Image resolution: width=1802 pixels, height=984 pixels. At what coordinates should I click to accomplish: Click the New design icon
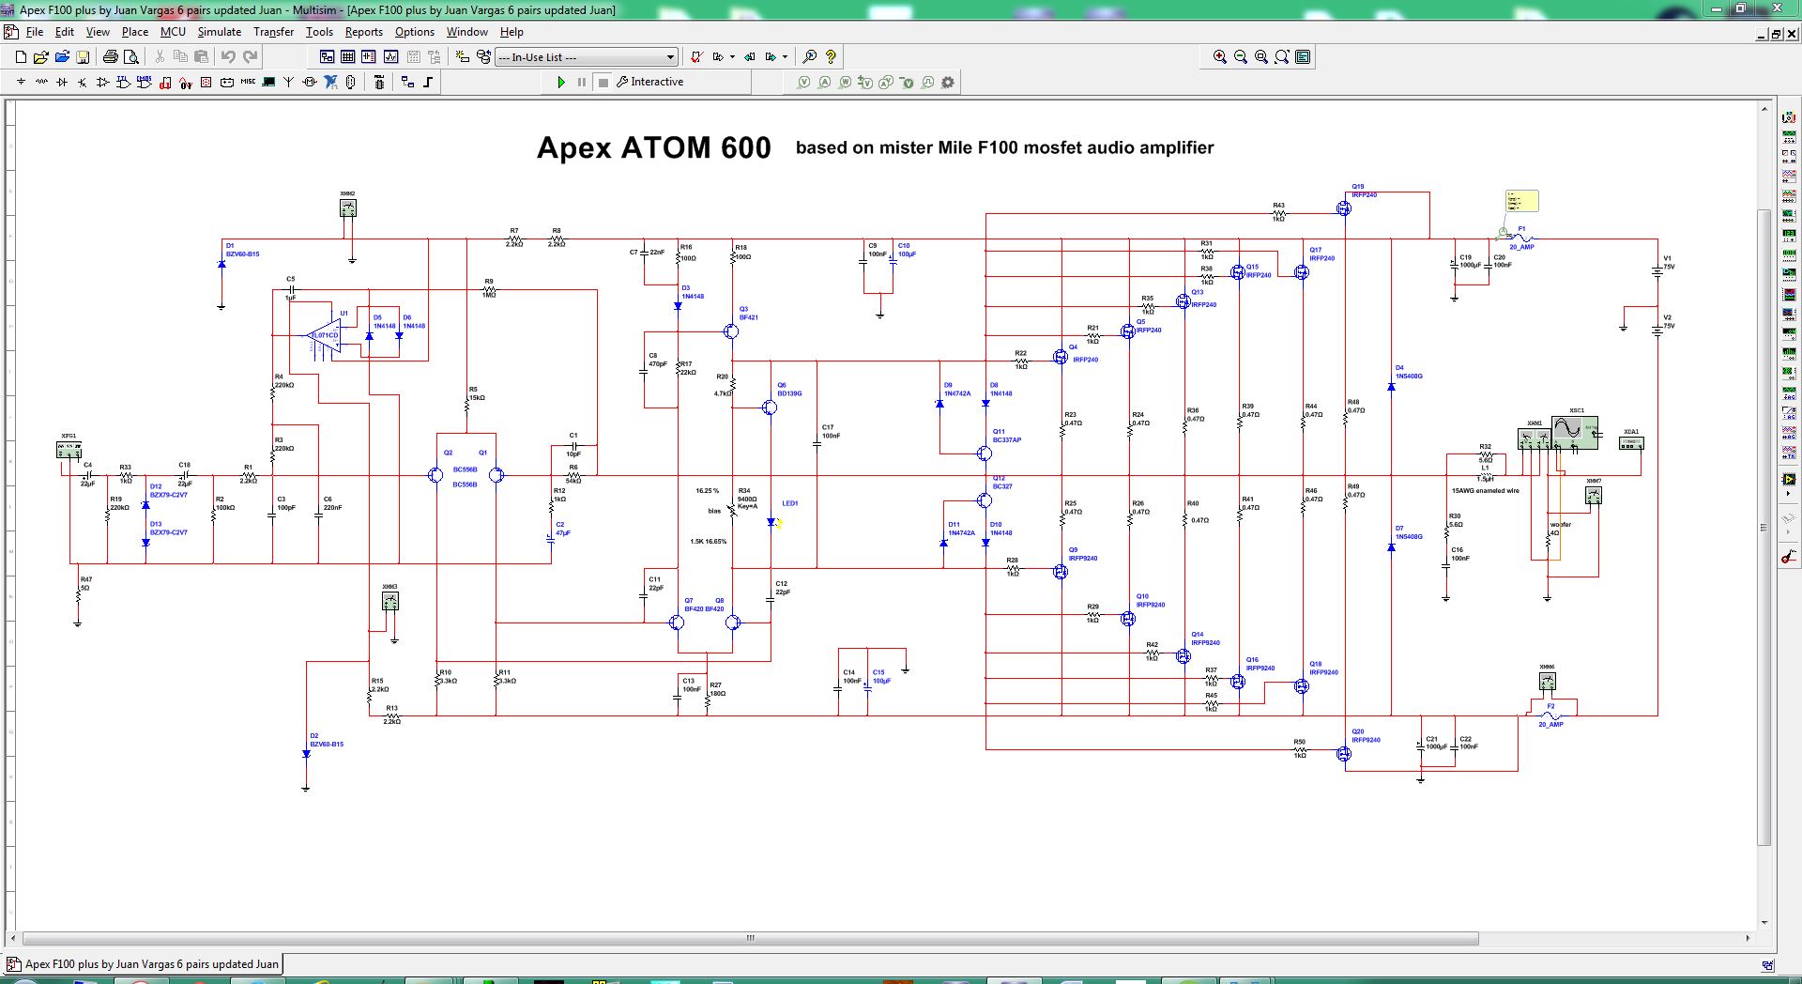coord(21,56)
